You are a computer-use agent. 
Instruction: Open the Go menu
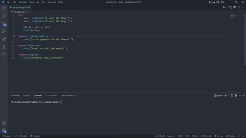(x=38, y=2)
